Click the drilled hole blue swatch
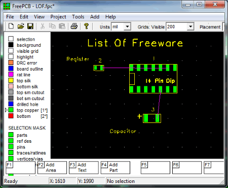The width and height of the screenshot is (228, 188). click(11, 104)
